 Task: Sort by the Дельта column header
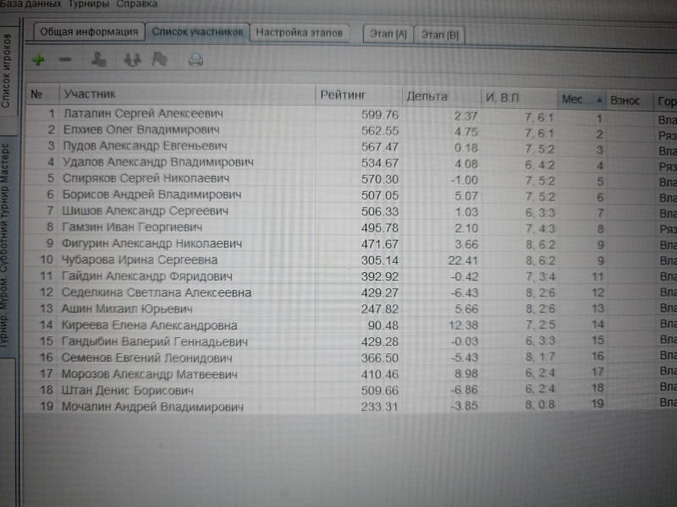click(442, 96)
